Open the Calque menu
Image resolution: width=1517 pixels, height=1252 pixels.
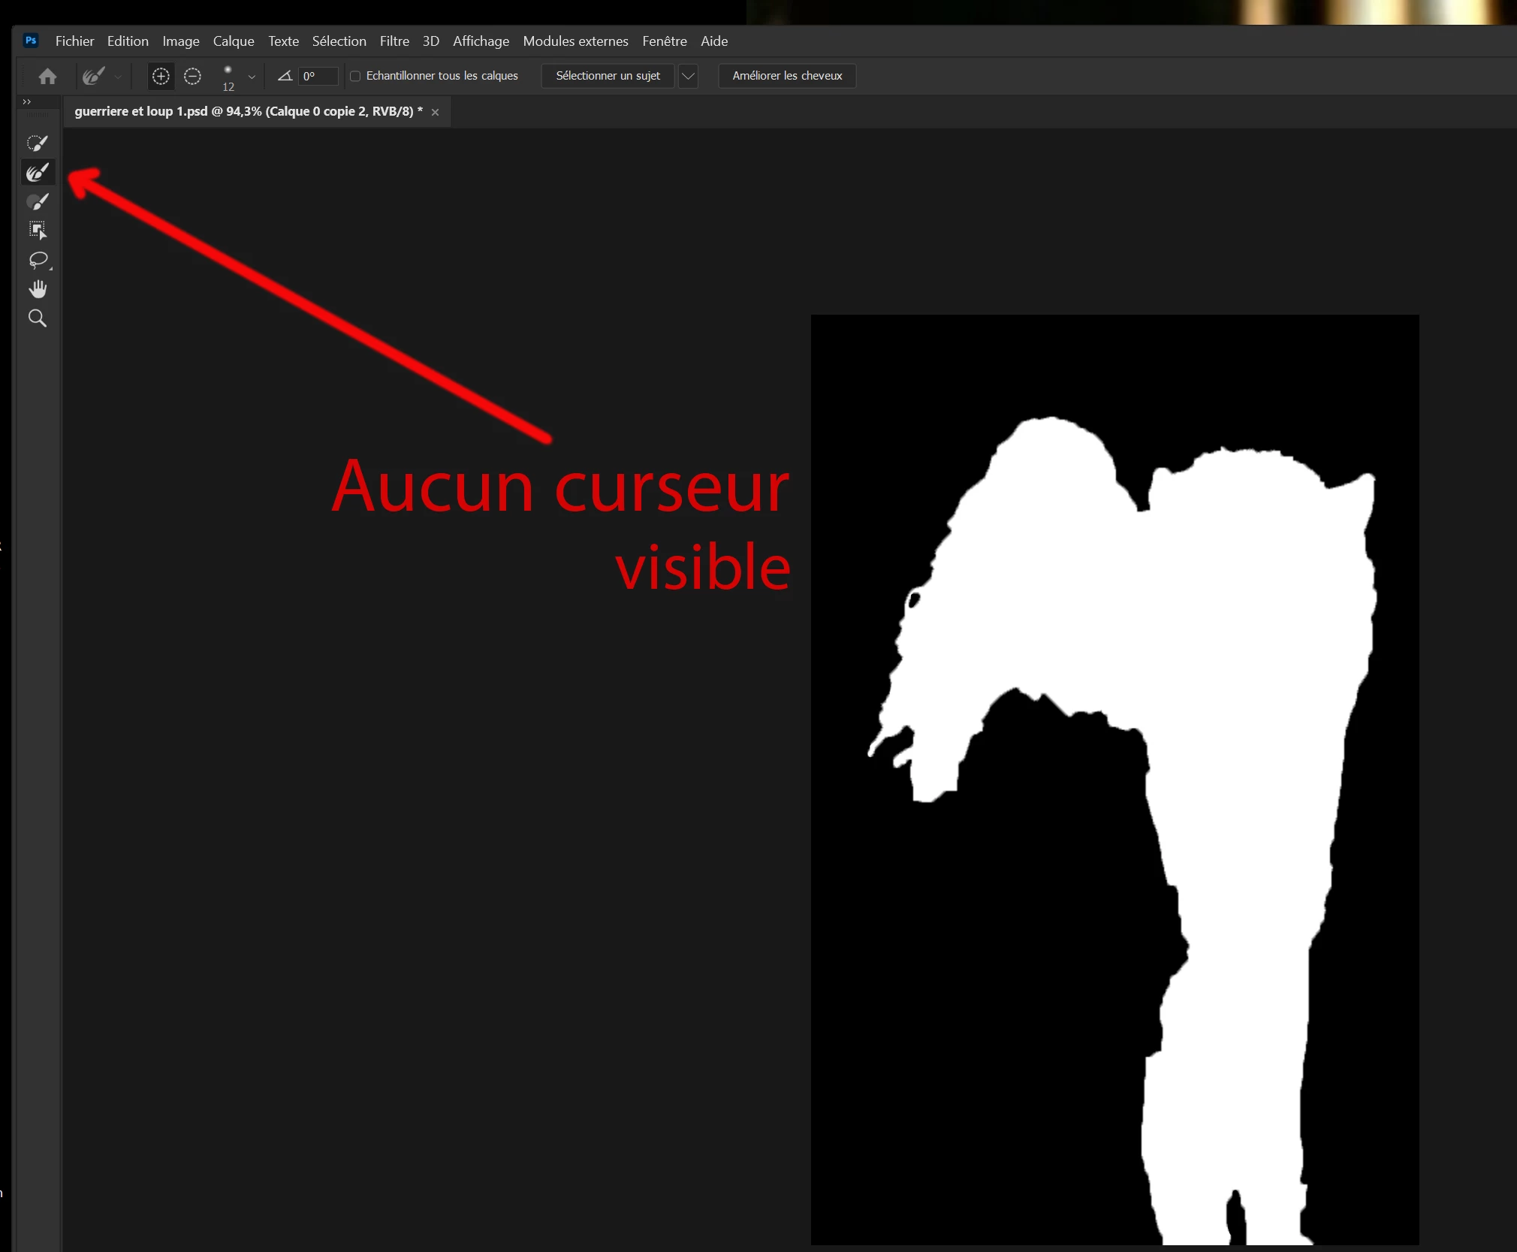pyautogui.click(x=234, y=41)
